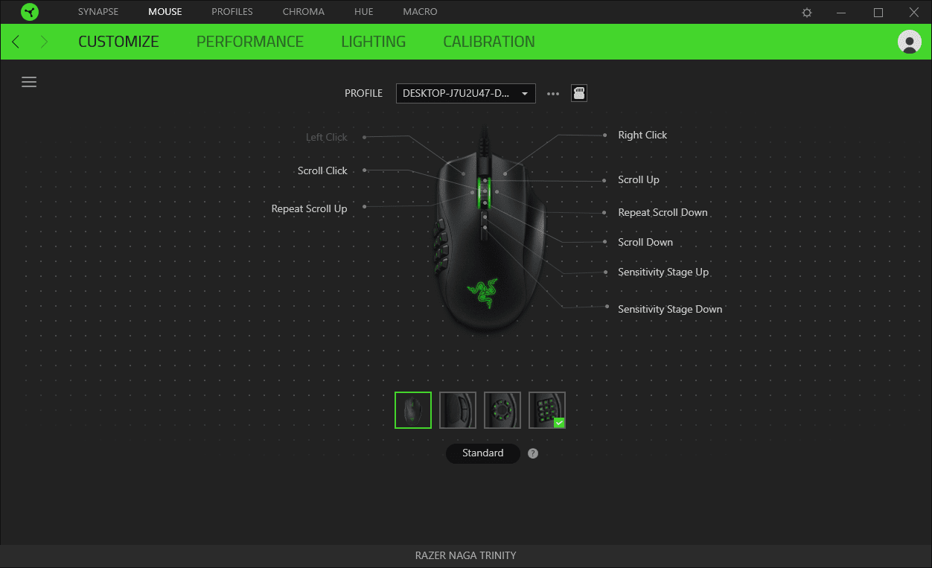
Task: Open on-board memory profiles icon
Action: coord(579,93)
